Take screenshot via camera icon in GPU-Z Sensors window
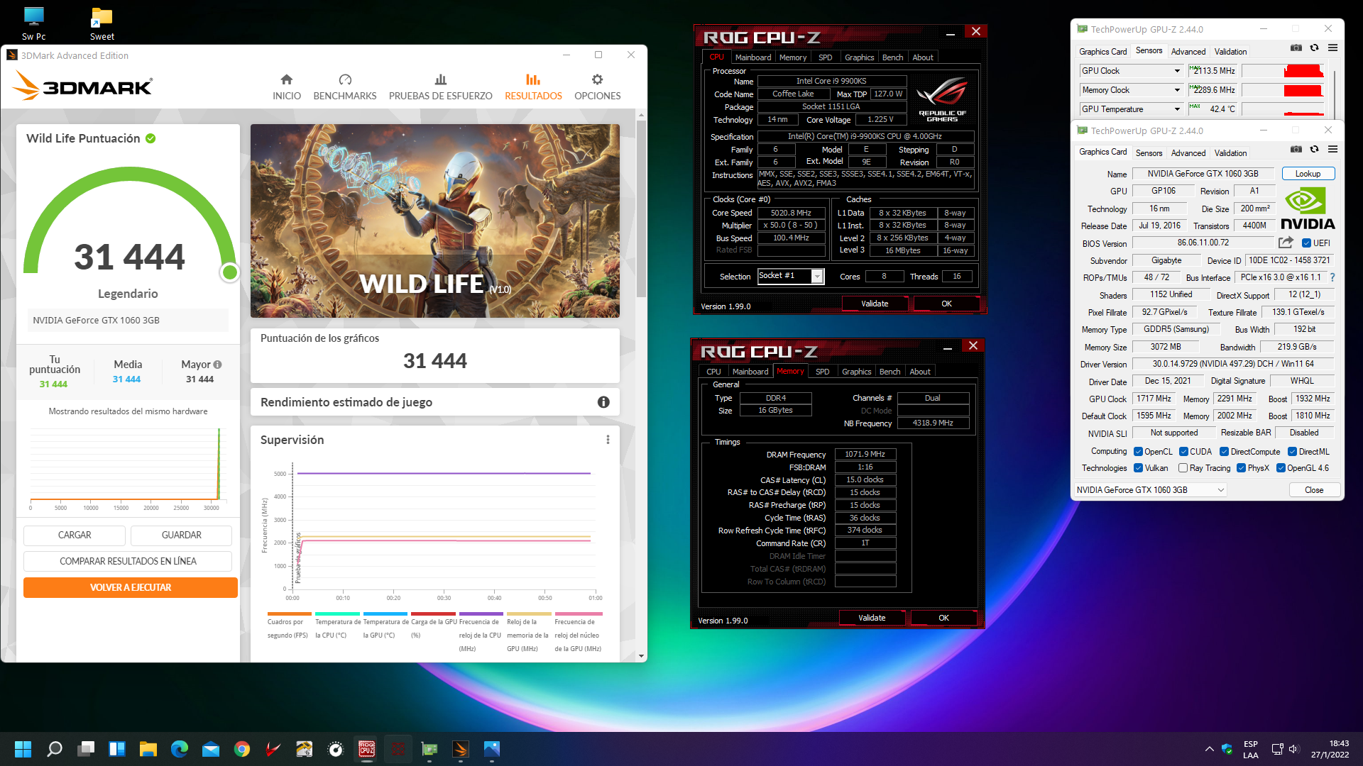Viewport: 1363px width, 766px height. coord(1296,48)
